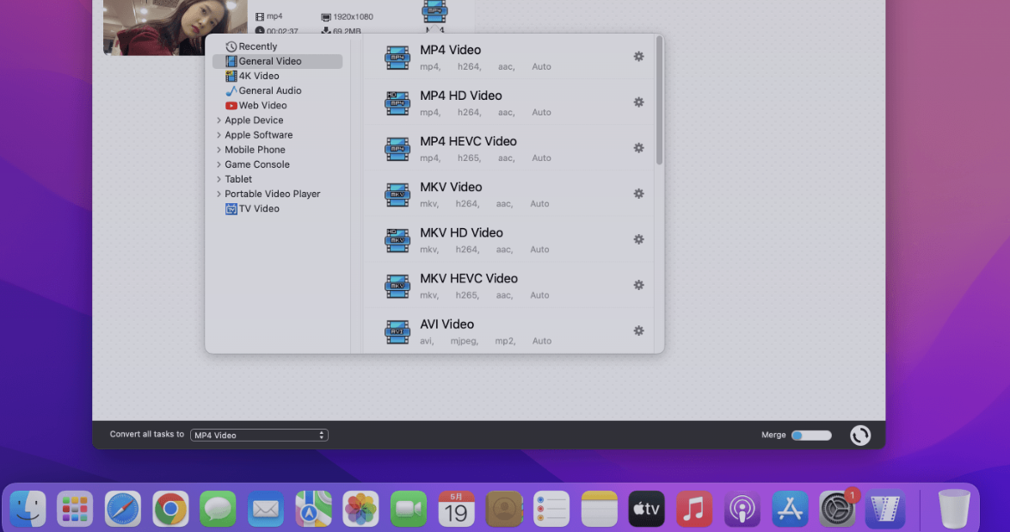Open Contacts from the Dock
Image resolution: width=1010 pixels, height=532 pixels.
[504, 509]
